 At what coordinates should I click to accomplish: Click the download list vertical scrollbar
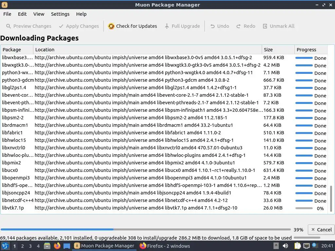click(331, 198)
